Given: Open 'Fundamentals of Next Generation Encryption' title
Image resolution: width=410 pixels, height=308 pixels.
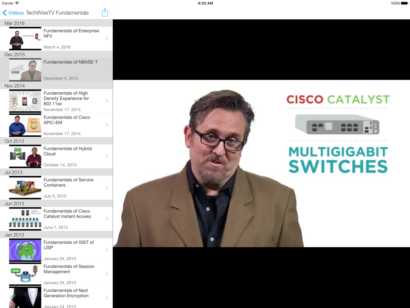Looking at the screenshot, I should (x=66, y=293).
